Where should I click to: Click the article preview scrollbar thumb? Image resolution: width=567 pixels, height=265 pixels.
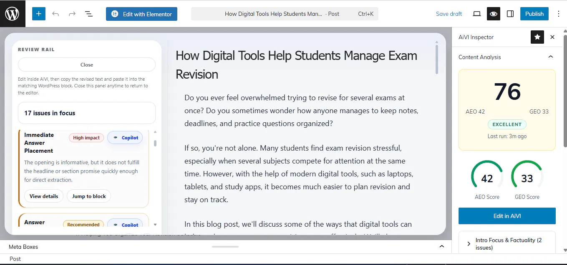(x=437, y=59)
